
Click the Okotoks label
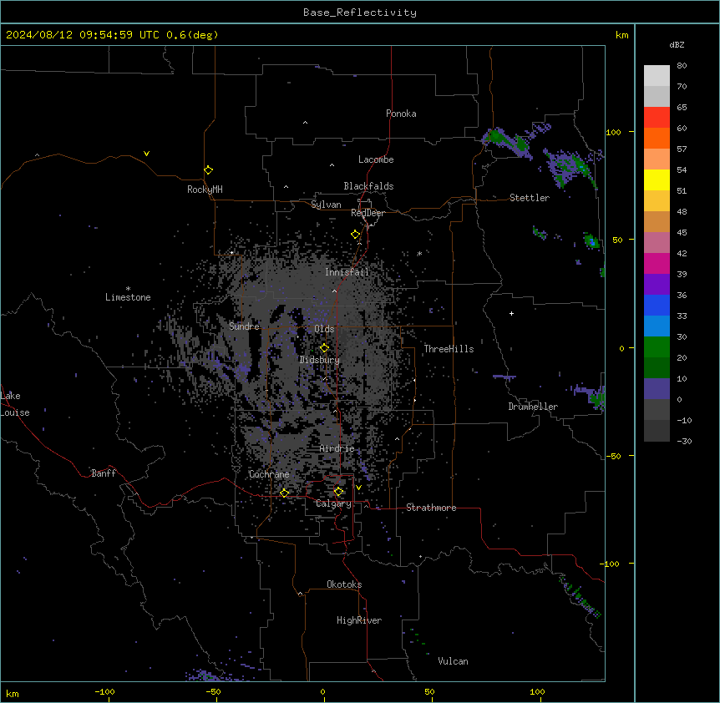pyautogui.click(x=344, y=584)
